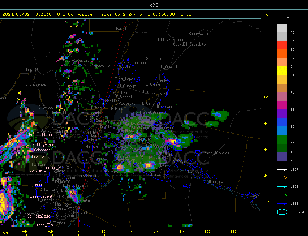The height and width of the screenshot is (236, 308).
Task: Pick the magenta 39-42 dBZ legend swatch
Action: pos(282,105)
